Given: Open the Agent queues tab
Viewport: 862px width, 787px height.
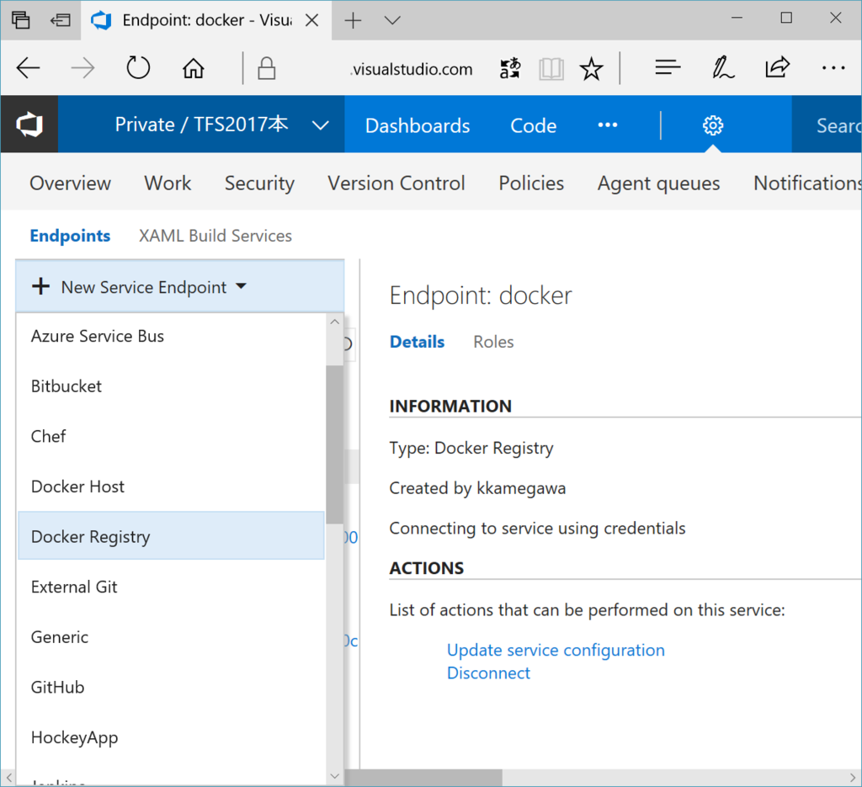Looking at the screenshot, I should (x=658, y=183).
